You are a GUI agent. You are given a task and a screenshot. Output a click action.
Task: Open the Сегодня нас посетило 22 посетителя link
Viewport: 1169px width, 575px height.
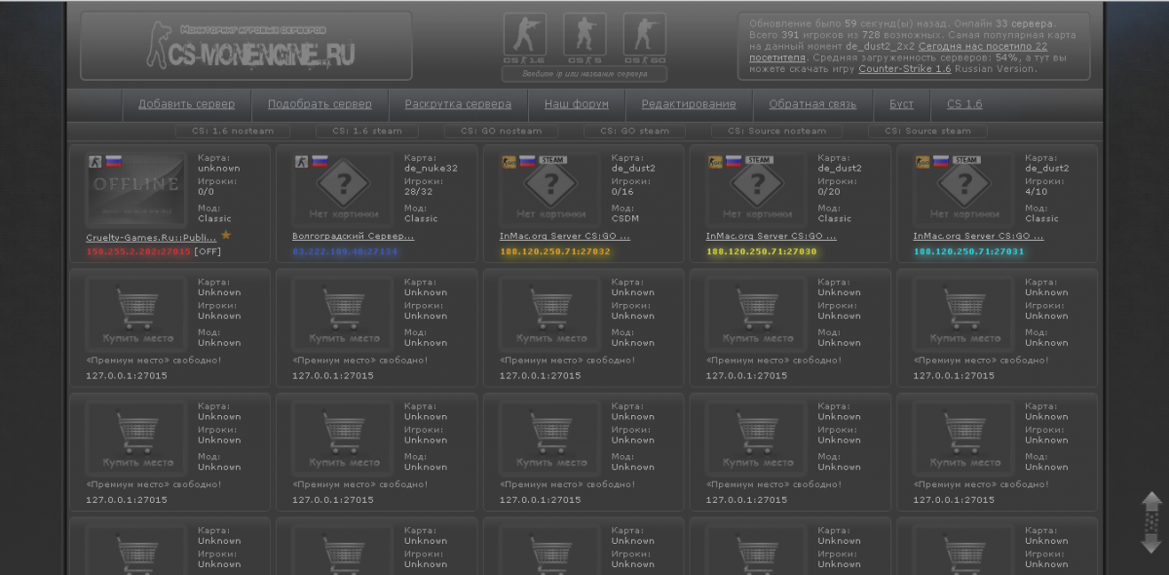tap(898, 52)
